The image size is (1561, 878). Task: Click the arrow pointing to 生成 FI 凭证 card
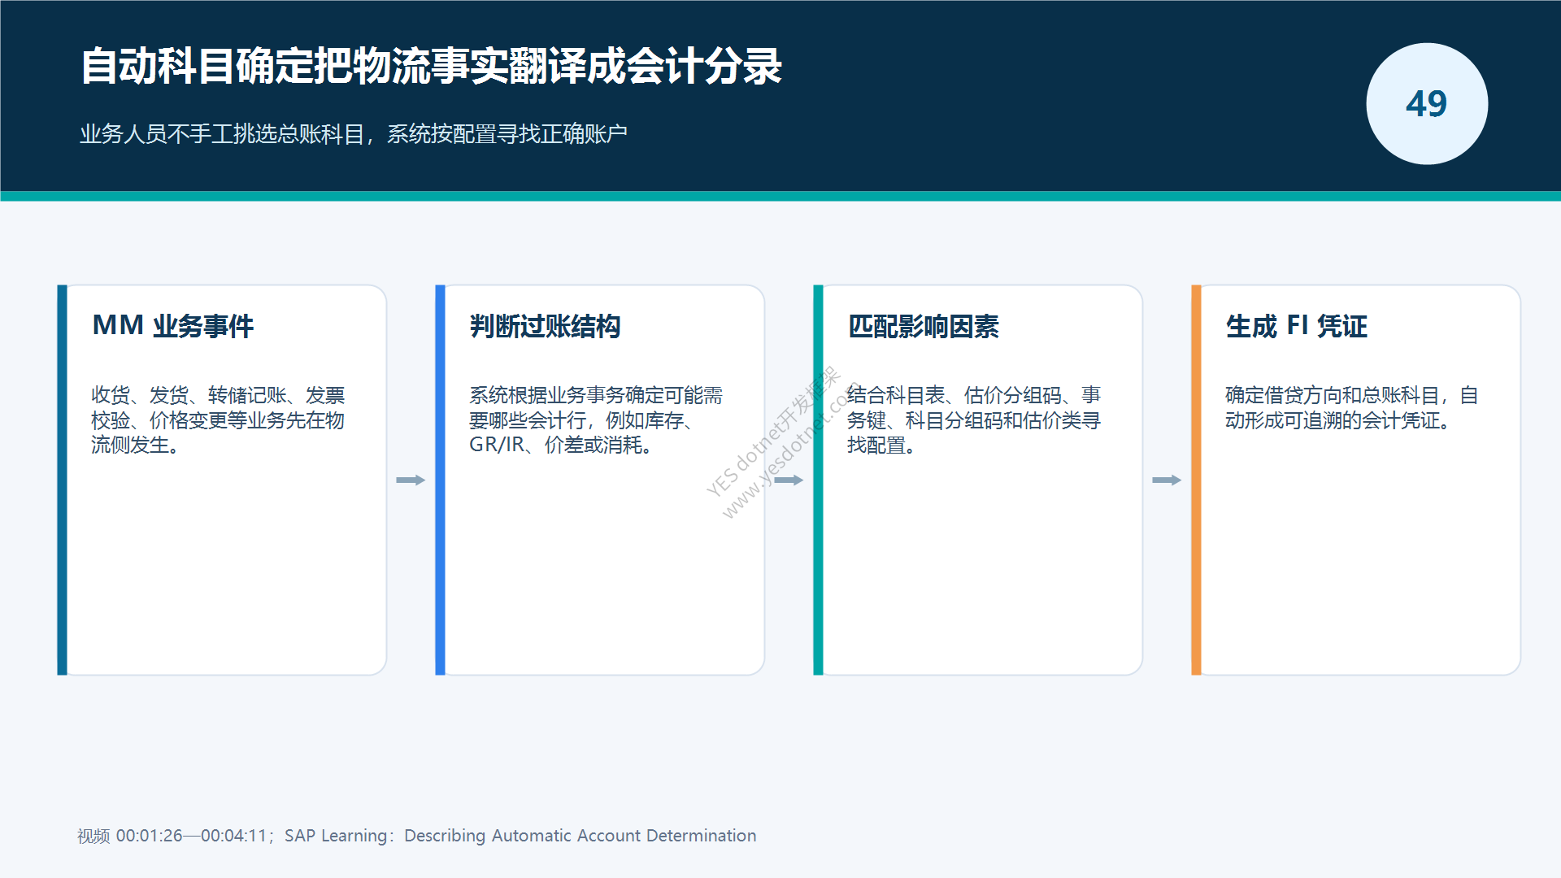(x=1167, y=480)
